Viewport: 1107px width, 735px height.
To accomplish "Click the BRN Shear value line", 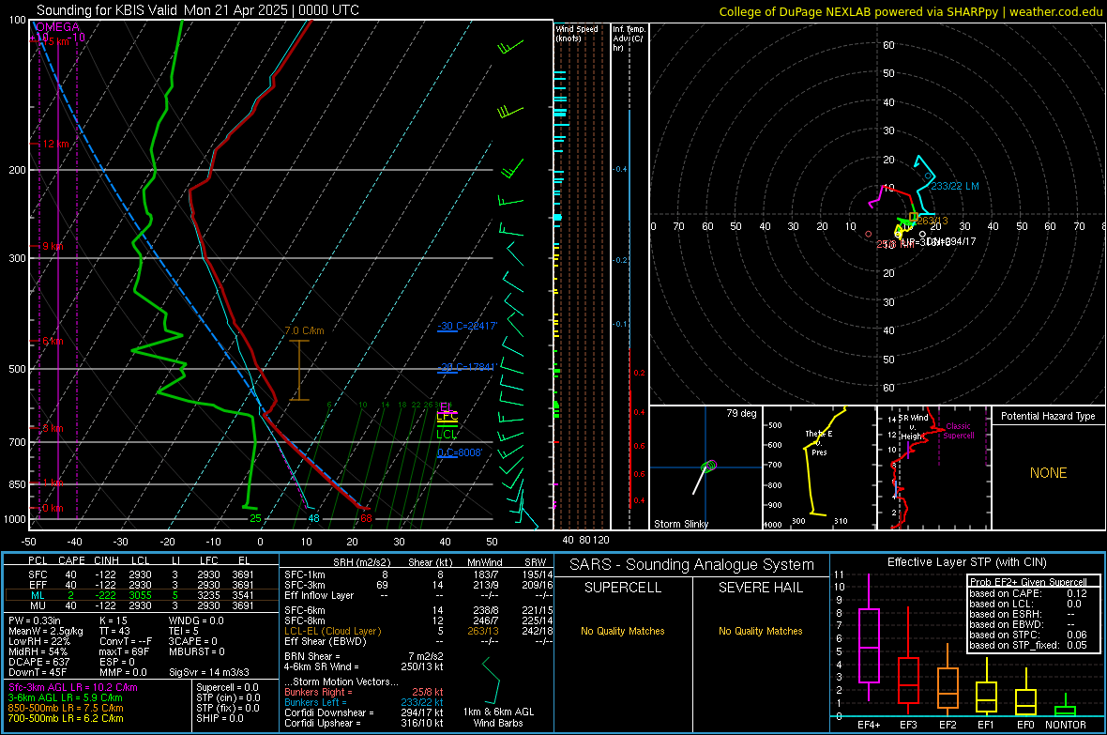I will point(364,656).
